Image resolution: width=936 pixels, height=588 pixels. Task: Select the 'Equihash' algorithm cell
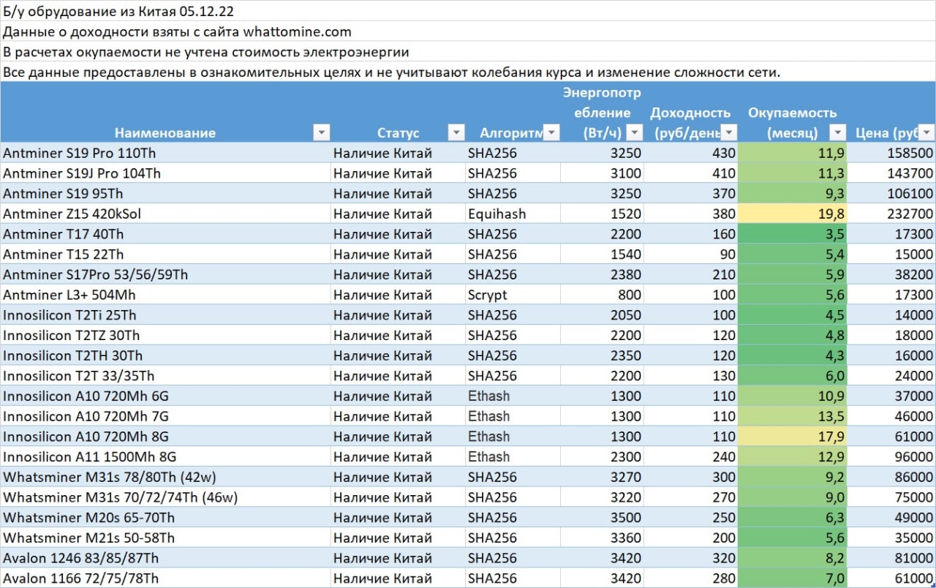click(x=513, y=214)
